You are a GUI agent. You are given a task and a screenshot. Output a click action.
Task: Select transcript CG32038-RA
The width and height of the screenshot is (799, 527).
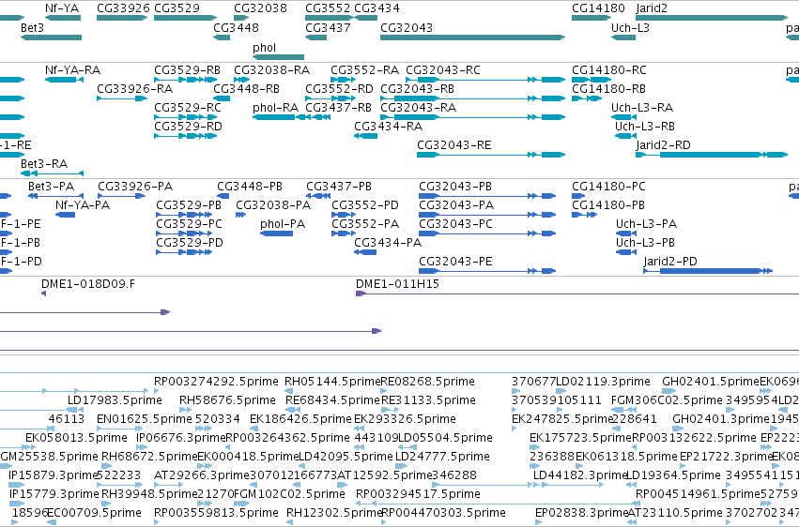[x=271, y=69]
